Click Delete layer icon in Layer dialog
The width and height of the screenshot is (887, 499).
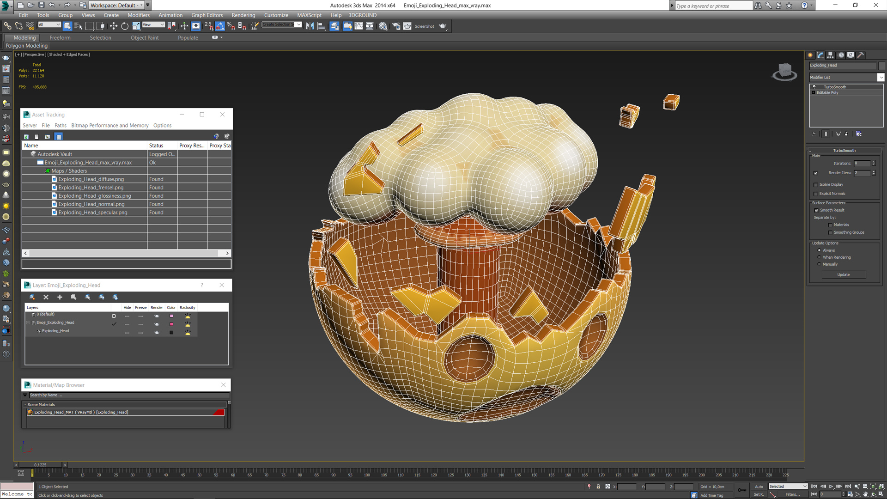coord(46,297)
